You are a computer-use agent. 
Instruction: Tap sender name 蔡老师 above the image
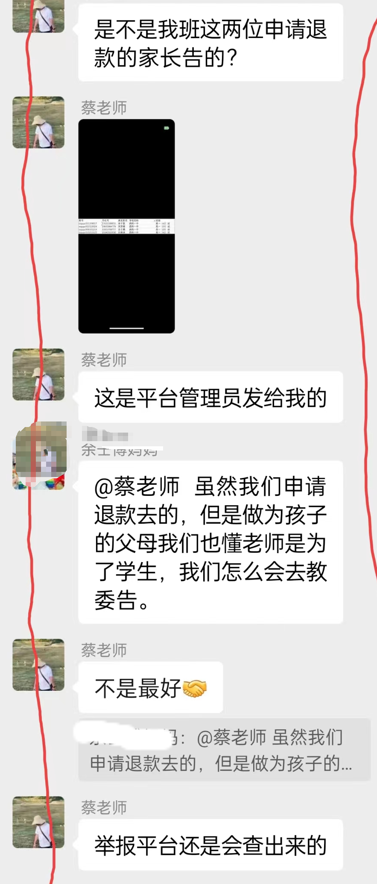pyautogui.click(x=104, y=108)
